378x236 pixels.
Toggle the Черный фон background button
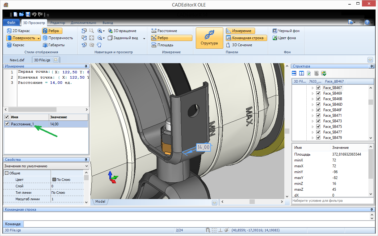point(286,31)
